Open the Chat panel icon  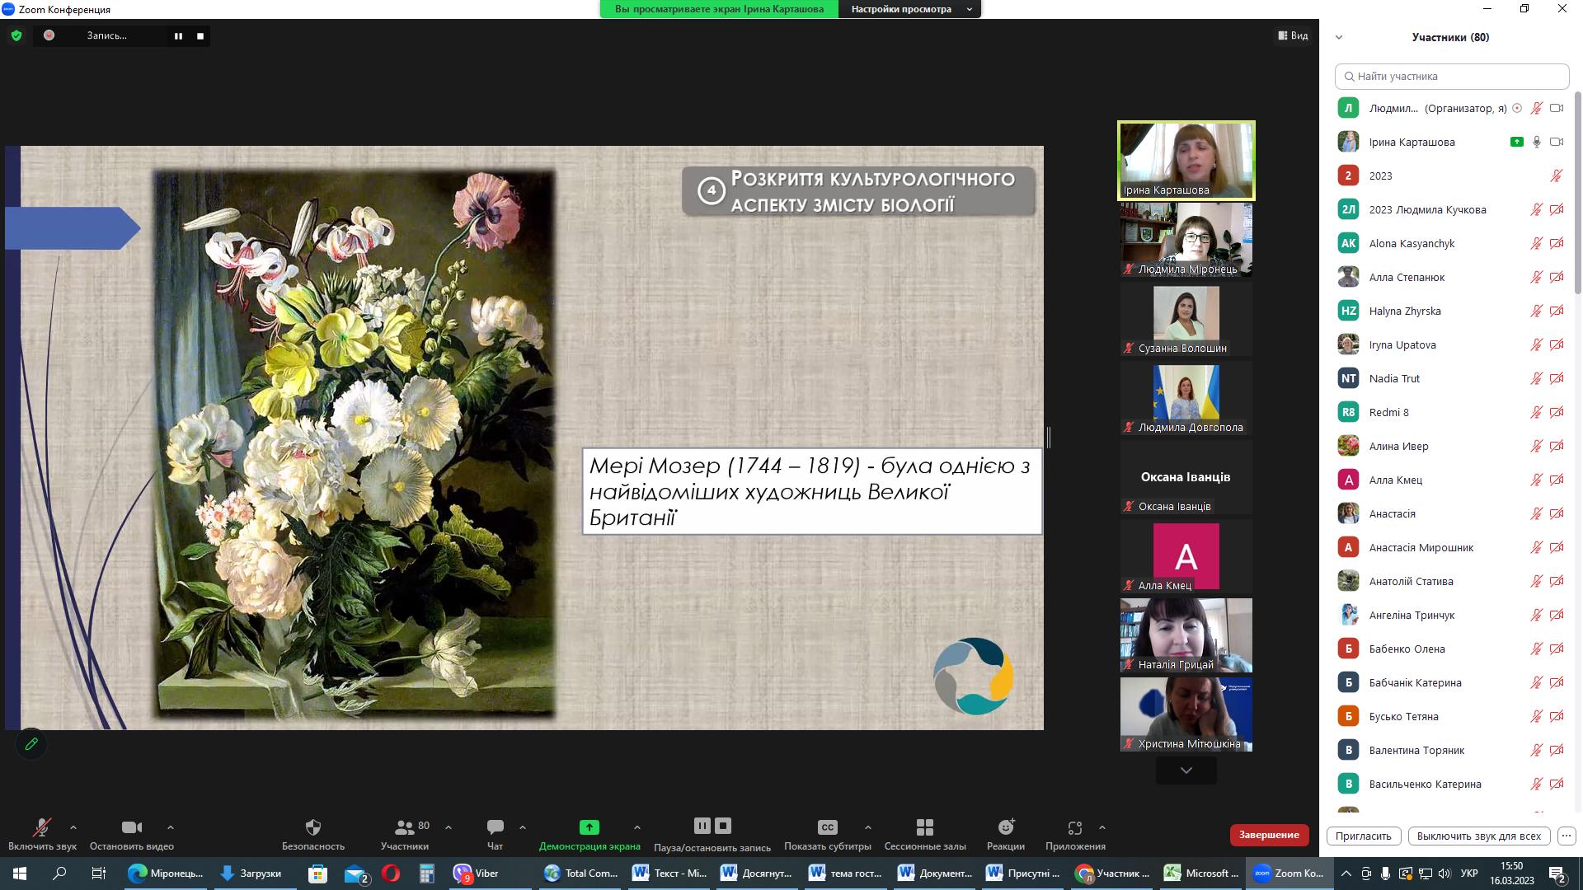point(495,827)
